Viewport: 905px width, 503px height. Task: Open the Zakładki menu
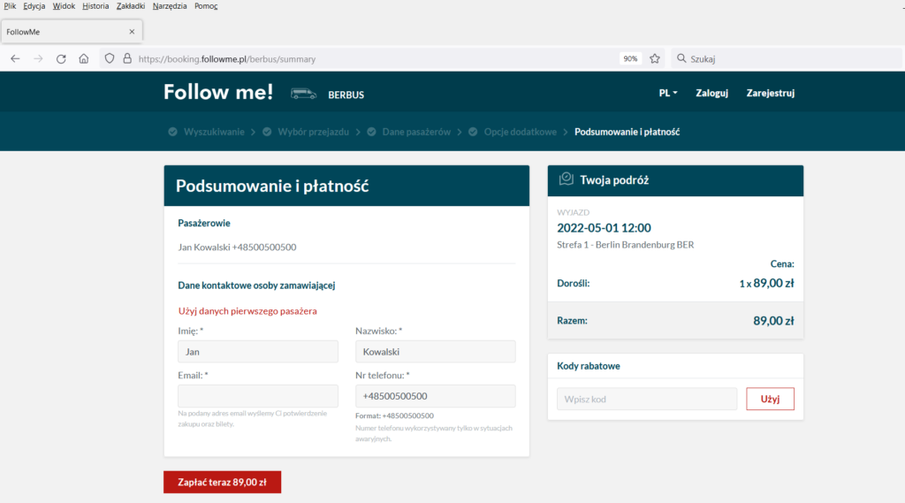130,6
